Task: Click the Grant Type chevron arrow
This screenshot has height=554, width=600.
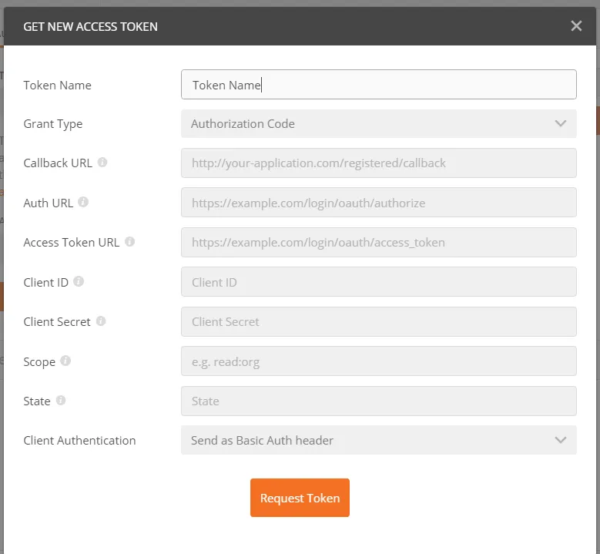Action: point(560,124)
